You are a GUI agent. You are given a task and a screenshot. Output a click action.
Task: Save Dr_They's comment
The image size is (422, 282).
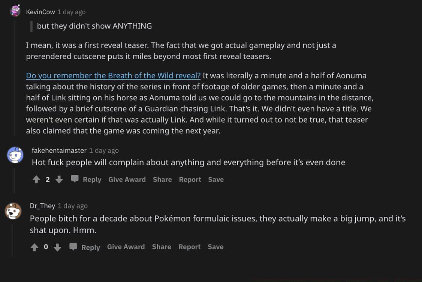[215, 247]
